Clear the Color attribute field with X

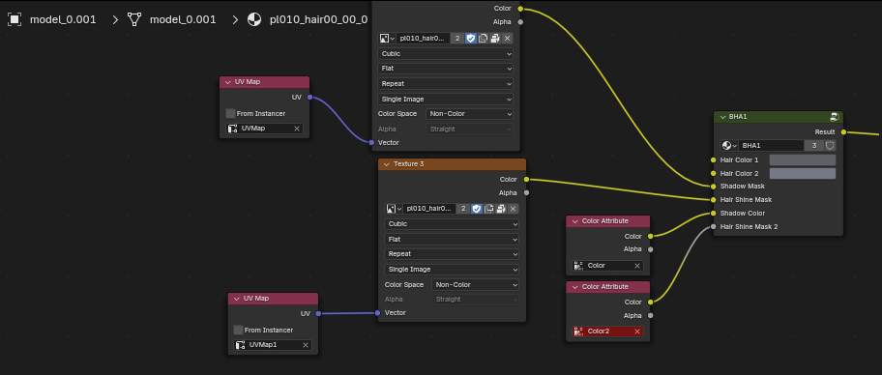[637, 266]
